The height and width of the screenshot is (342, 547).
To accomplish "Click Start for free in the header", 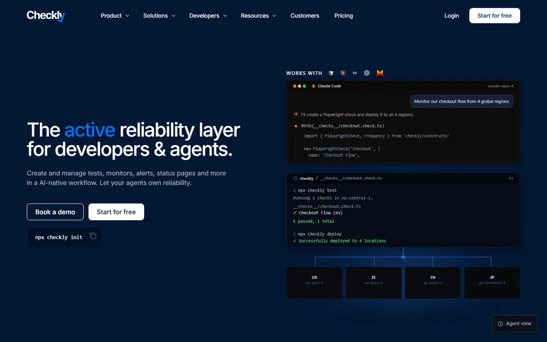I will (494, 16).
